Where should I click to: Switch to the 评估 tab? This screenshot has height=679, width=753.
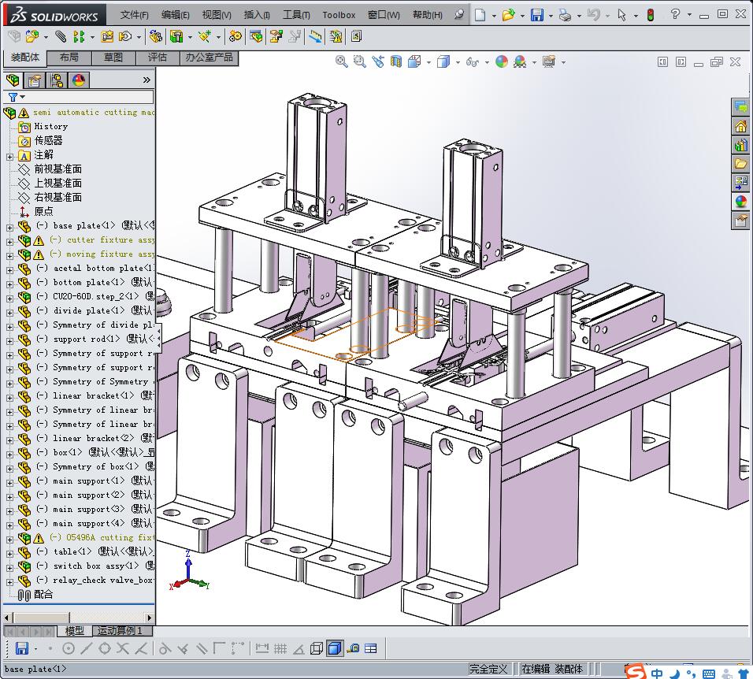click(x=158, y=58)
